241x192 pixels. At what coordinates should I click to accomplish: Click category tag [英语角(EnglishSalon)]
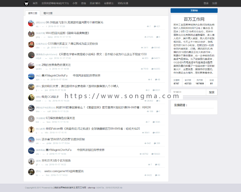coord(46,54)
